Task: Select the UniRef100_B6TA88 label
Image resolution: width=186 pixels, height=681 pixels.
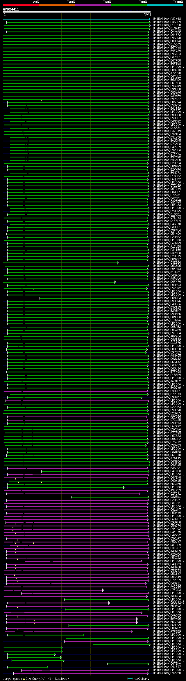Action: [x=167, y=61]
